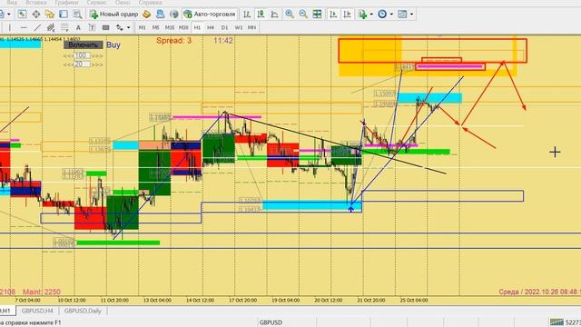
Task: Toggle Авто-торговля auto trading
Action: (210, 15)
